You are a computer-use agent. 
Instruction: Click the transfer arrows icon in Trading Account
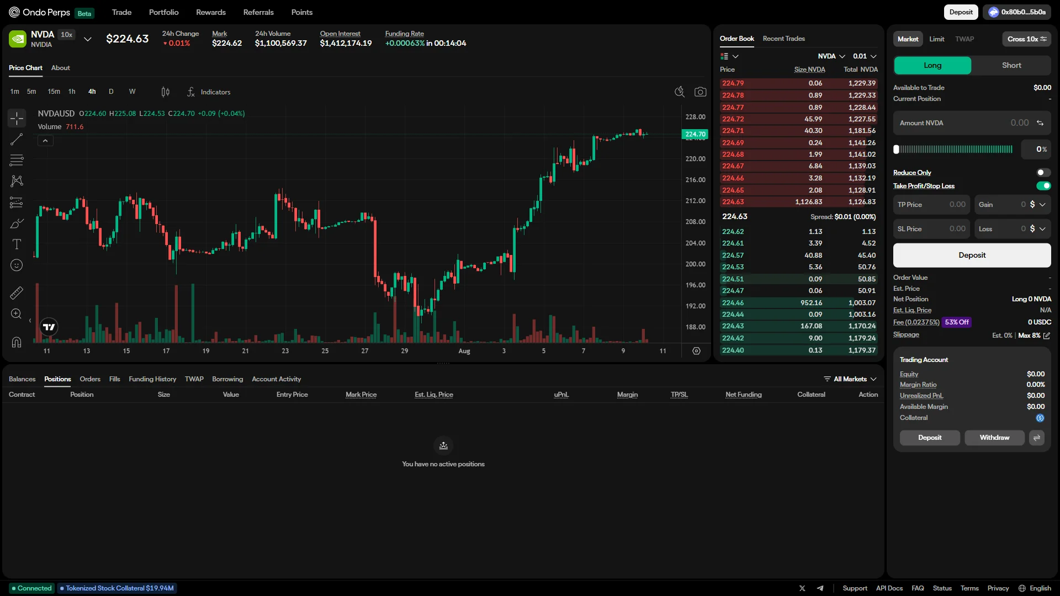point(1037,438)
